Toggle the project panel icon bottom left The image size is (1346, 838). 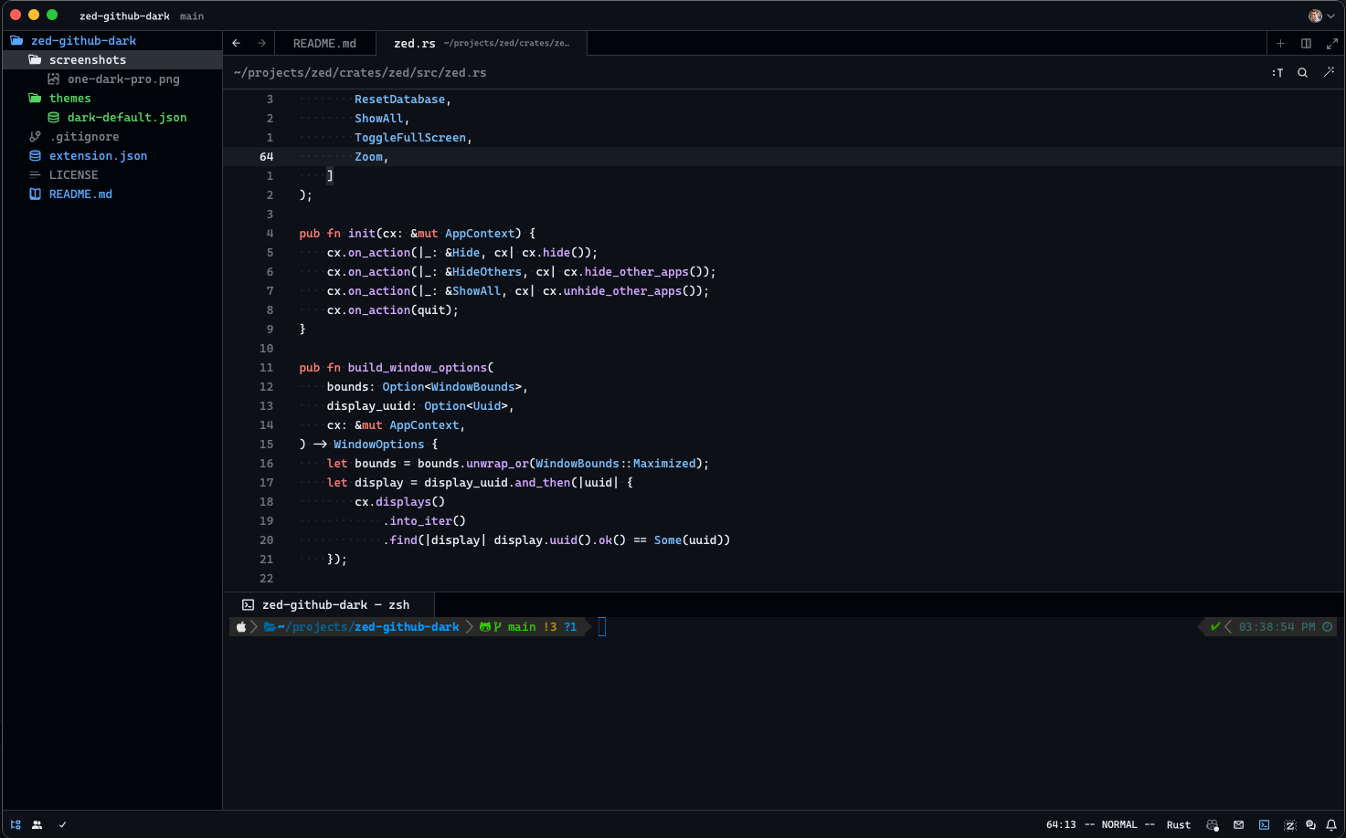point(16,824)
